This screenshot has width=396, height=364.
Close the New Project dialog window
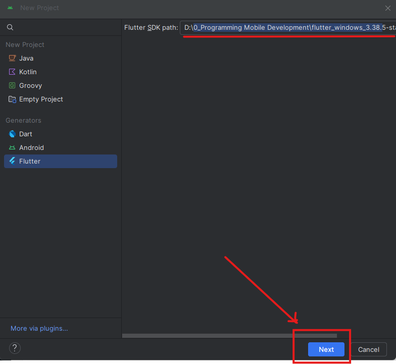click(387, 8)
